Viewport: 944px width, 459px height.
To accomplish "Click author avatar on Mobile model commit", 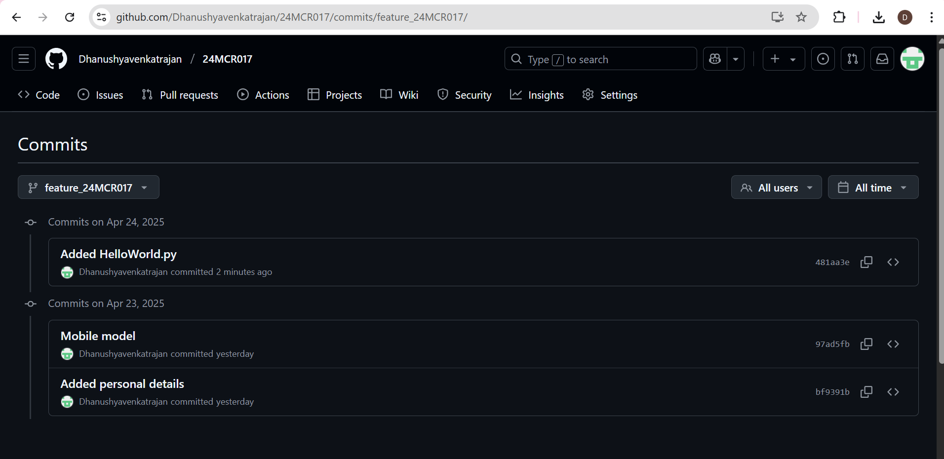I will pos(67,354).
